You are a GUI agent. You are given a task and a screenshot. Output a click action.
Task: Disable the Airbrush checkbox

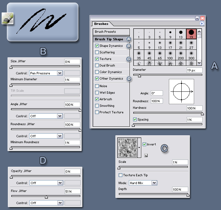[97, 99]
